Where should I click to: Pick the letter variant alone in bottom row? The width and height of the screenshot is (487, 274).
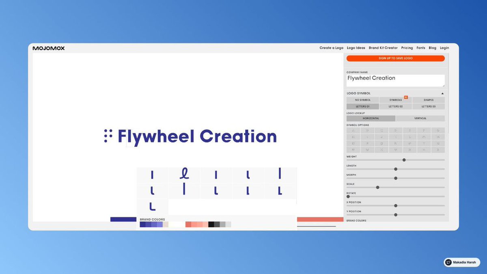(152, 207)
